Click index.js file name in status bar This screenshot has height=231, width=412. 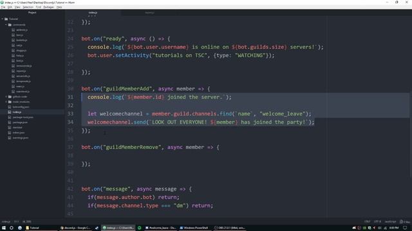(x=6, y=221)
